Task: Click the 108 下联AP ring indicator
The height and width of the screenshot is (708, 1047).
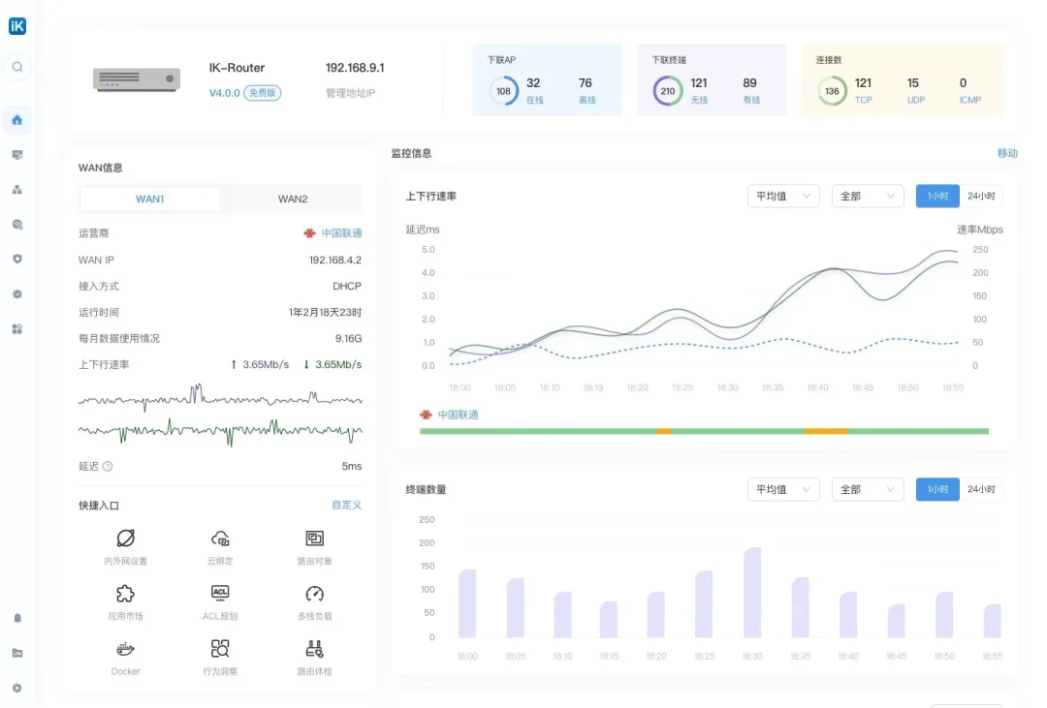Action: click(503, 91)
